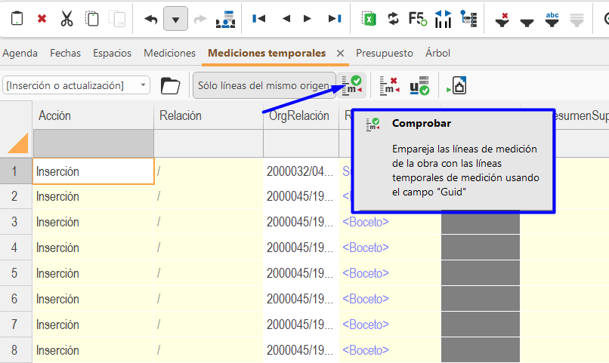Click the undo arrow icon
609x363 pixels.
pyautogui.click(x=150, y=19)
